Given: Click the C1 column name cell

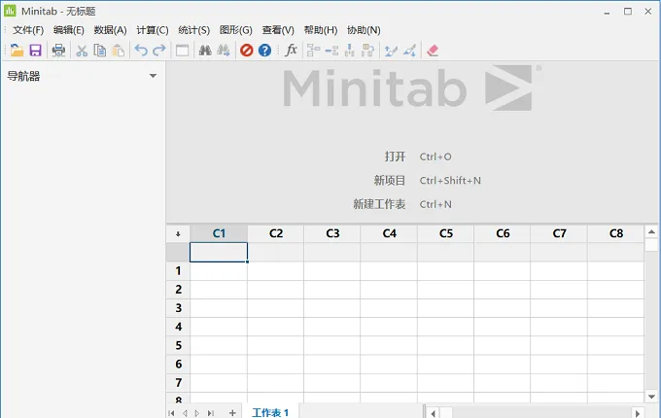Looking at the screenshot, I should pos(219,252).
